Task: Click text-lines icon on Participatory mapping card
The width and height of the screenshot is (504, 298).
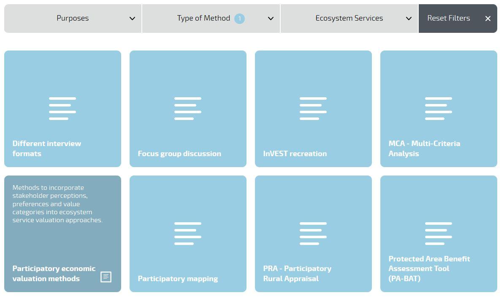Action: click(x=188, y=233)
